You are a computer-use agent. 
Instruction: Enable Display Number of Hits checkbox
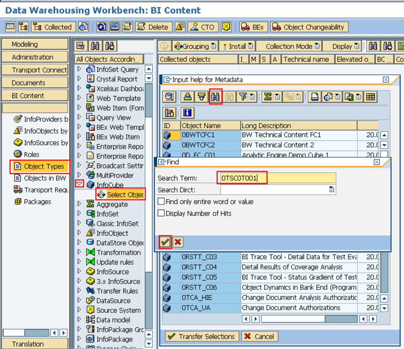point(161,213)
